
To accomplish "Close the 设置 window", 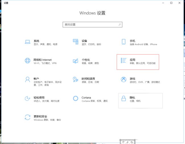I will click(179, 3).
